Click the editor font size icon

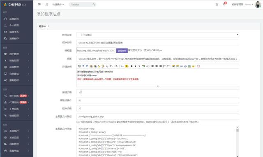[116, 66]
